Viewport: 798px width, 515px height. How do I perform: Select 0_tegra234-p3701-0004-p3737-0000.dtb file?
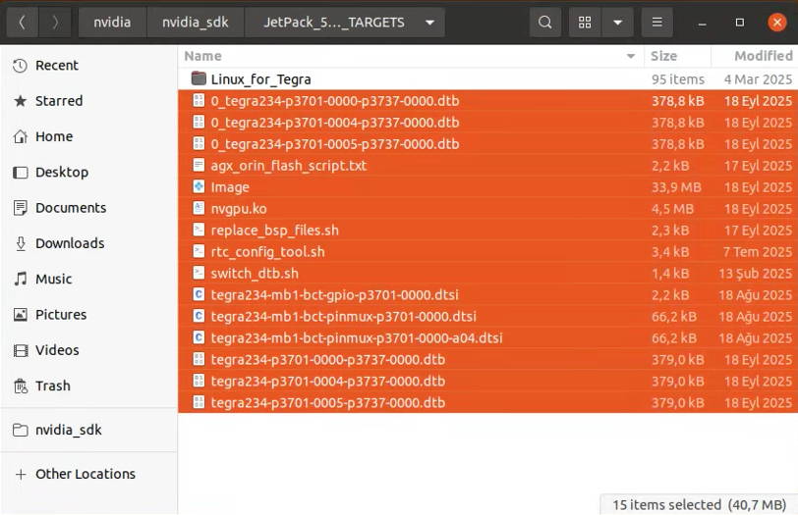pyautogui.click(x=488, y=123)
